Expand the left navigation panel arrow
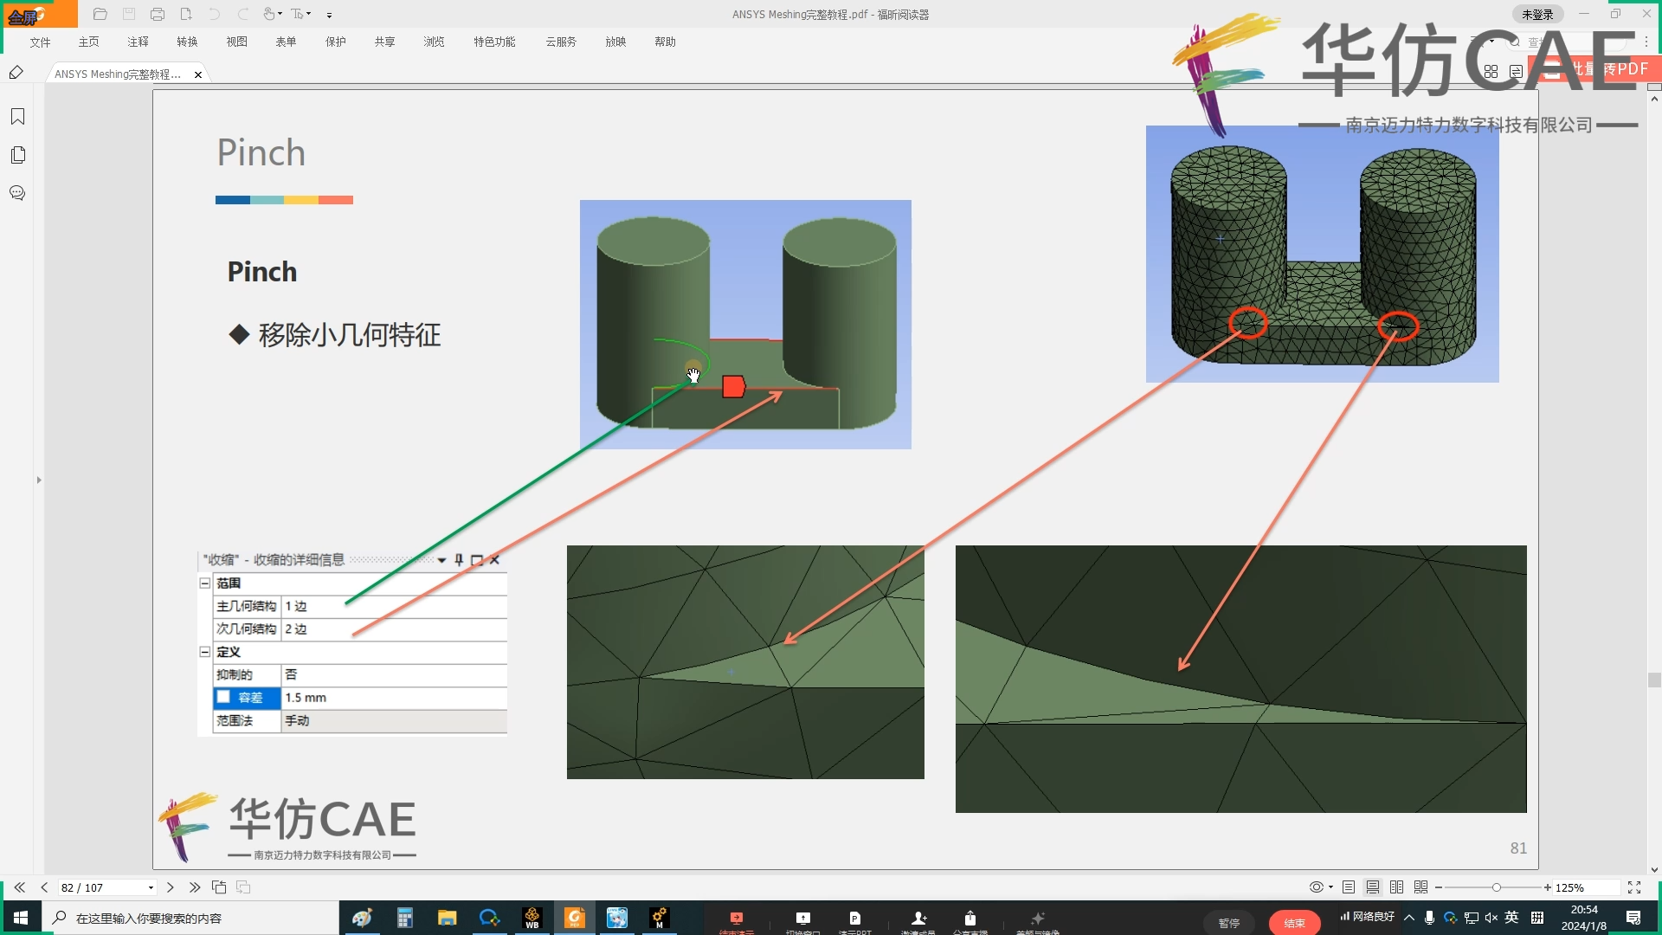Image resolution: width=1662 pixels, height=935 pixels. pyautogui.click(x=39, y=480)
